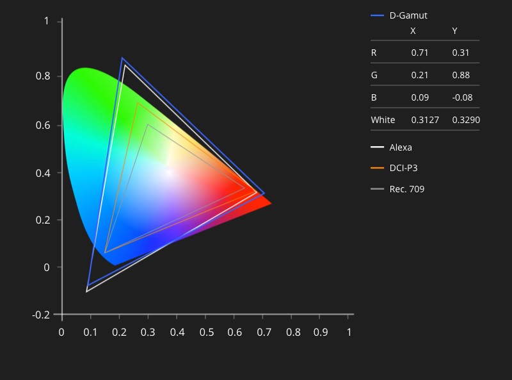This screenshot has height=380, width=512.
Task: Hide the DCI-P3 gamut via legend label
Action: 403,168
